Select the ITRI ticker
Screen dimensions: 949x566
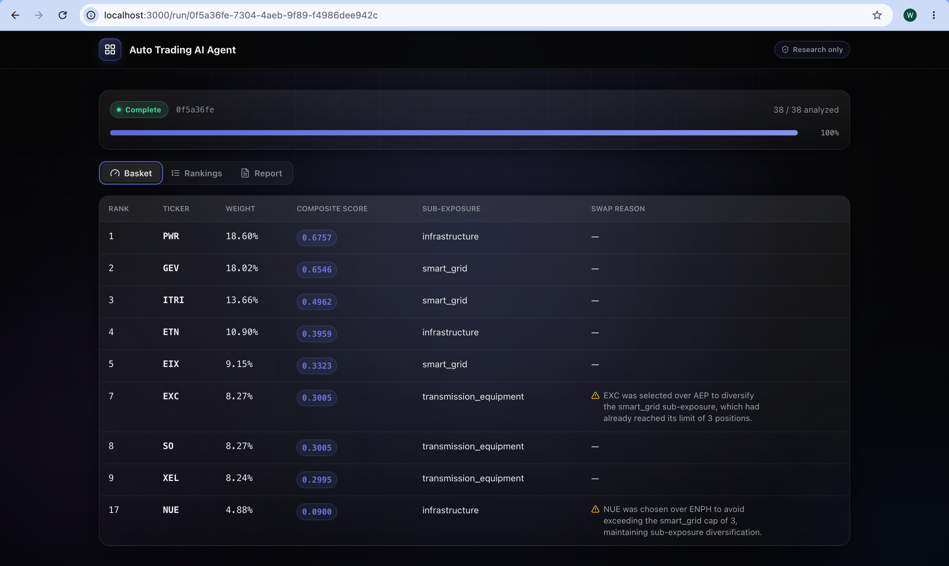coord(173,300)
